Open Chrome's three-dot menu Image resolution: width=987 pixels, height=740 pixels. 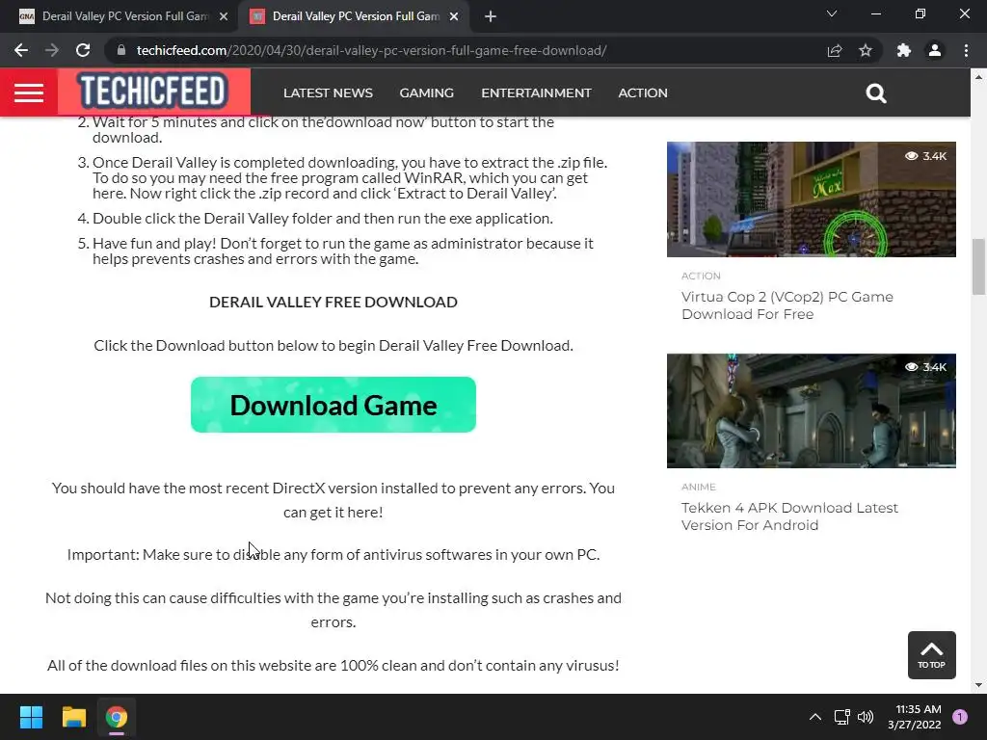[966, 50]
